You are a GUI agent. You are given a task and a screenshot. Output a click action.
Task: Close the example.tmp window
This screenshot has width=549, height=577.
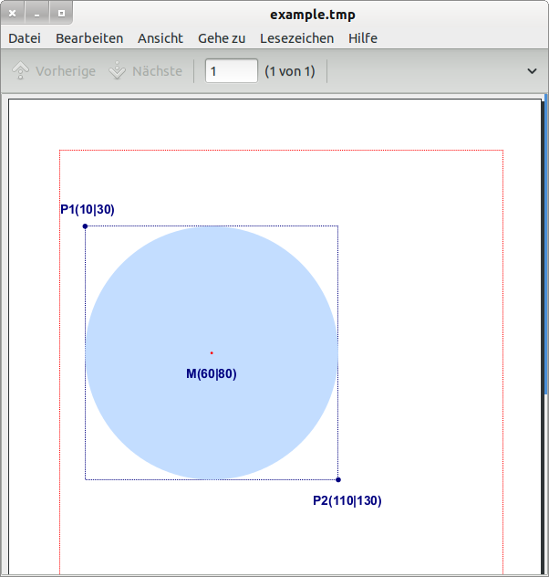click(13, 14)
